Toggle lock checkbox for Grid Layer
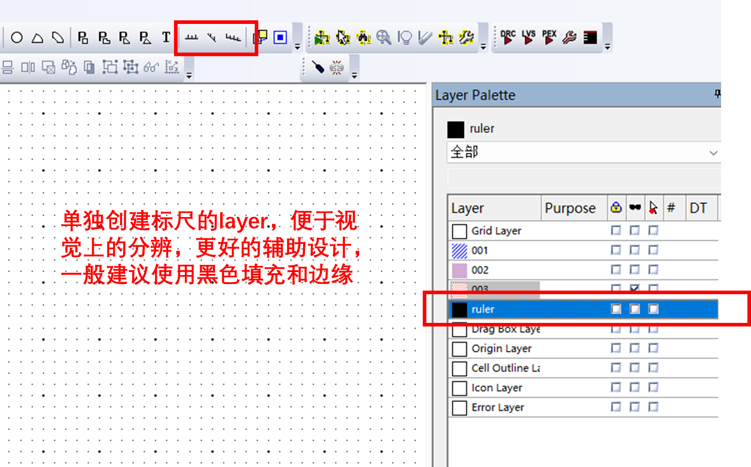Image resolution: width=751 pixels, height=467 pixels. 616,230
